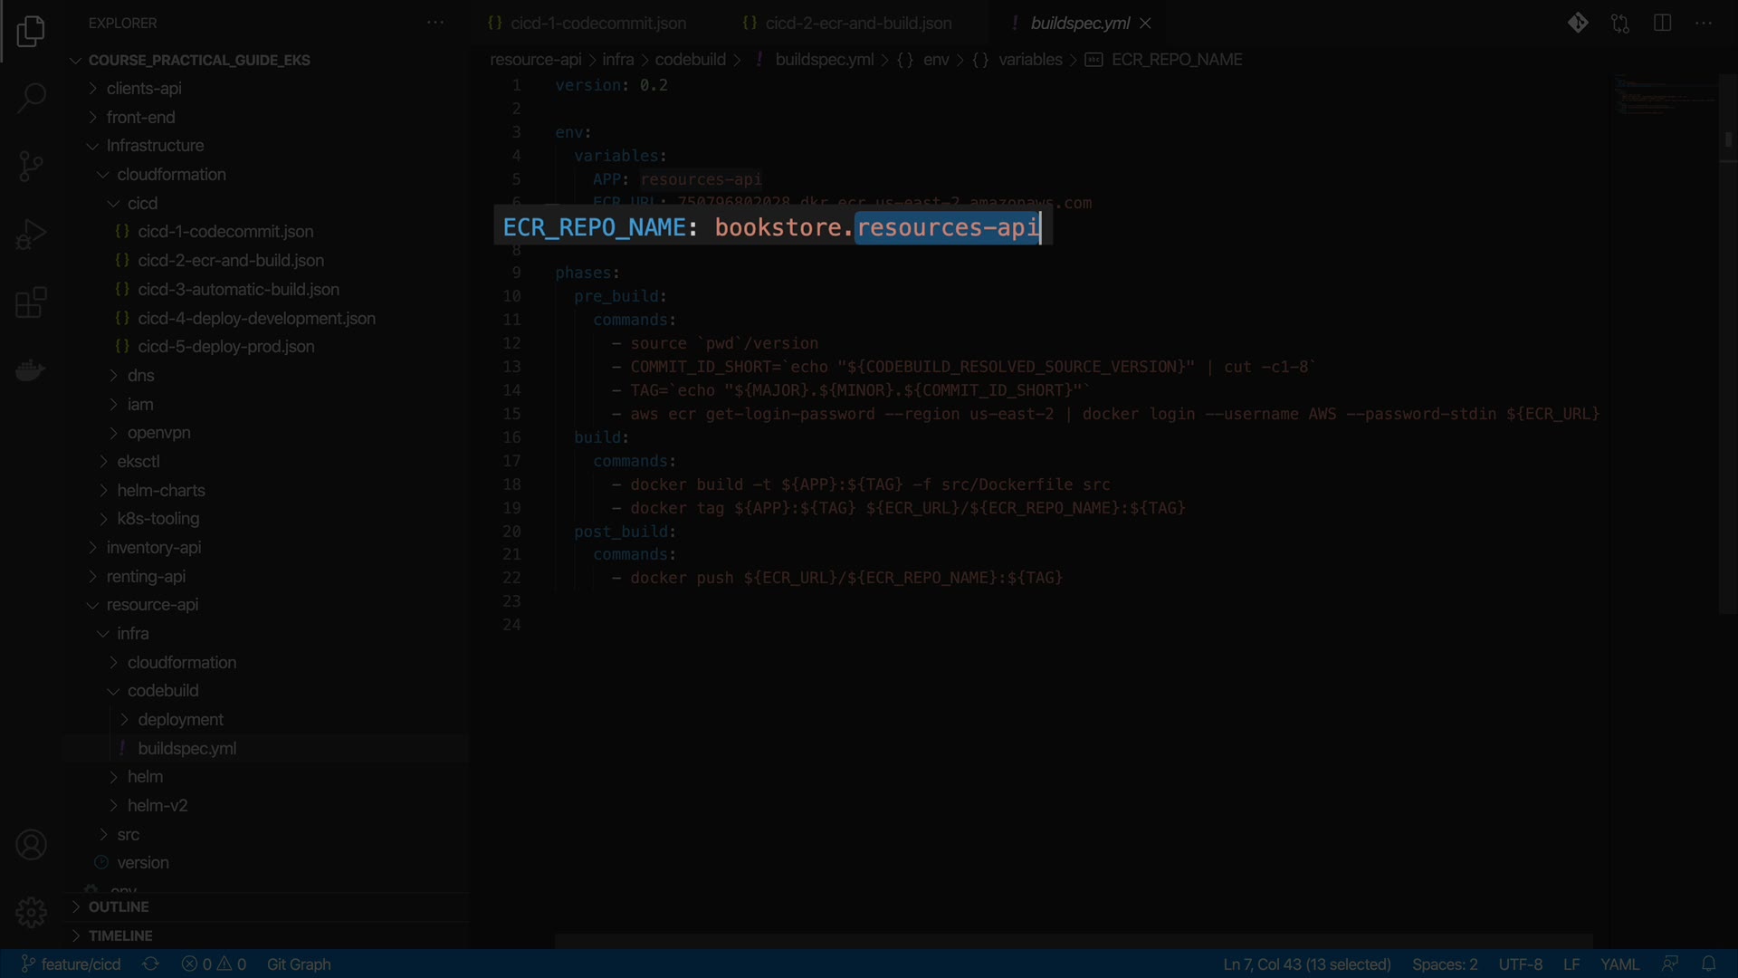Click the Split Editor icon
The height and width of the screenshot is (978, 1738).
pyautogui.click(x=1662, y=24)
